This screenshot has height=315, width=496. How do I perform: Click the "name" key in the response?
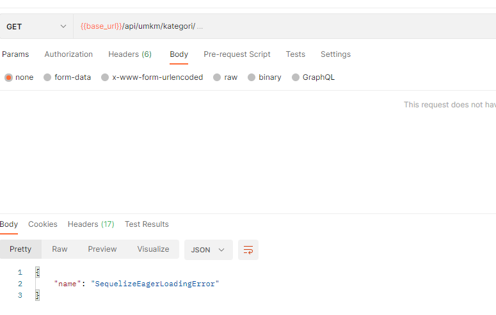coord(67,284)
